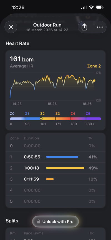Tap the lock icon on Unlock with Pro
Image resolution: width=111 pixels, height=240 pixels.
coord(39,221)
